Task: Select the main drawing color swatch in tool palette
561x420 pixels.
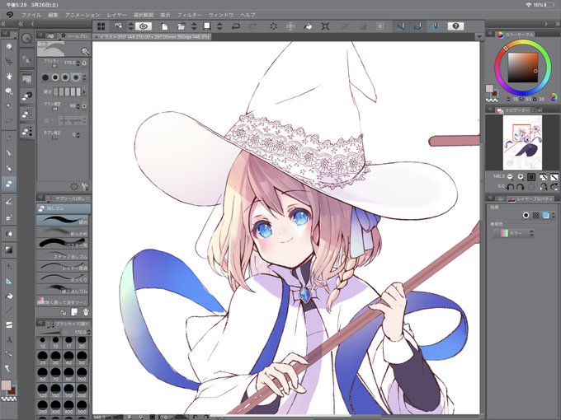Action: [6, 385]
